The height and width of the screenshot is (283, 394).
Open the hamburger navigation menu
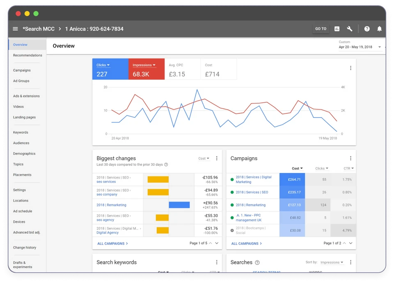click(x=15, y=29)
